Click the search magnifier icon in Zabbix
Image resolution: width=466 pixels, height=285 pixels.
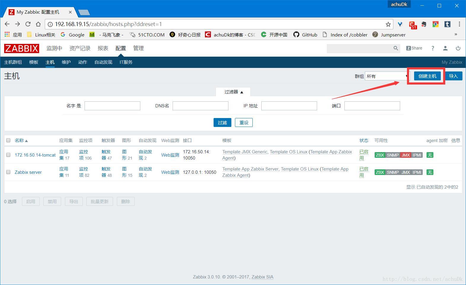(395, 48)
